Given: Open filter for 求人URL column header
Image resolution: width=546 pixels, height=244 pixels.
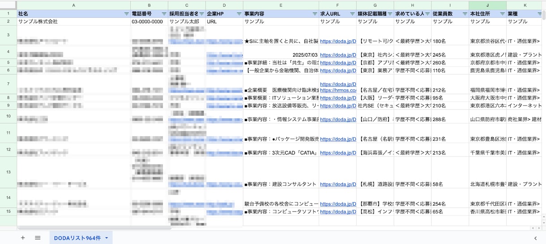Looking at the screenshot, I should point(352,14).
